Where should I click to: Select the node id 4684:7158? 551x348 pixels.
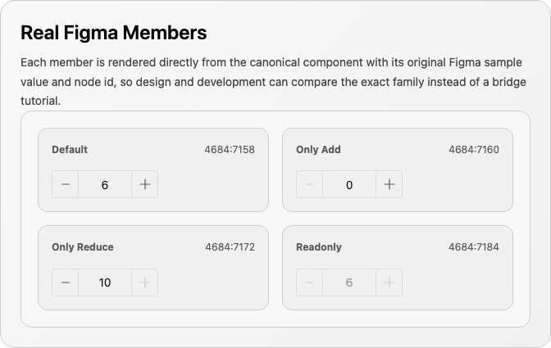tap(230, 150)
